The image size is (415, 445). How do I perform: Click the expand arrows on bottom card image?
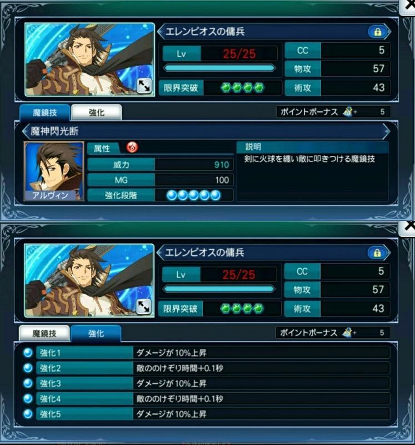143,307
